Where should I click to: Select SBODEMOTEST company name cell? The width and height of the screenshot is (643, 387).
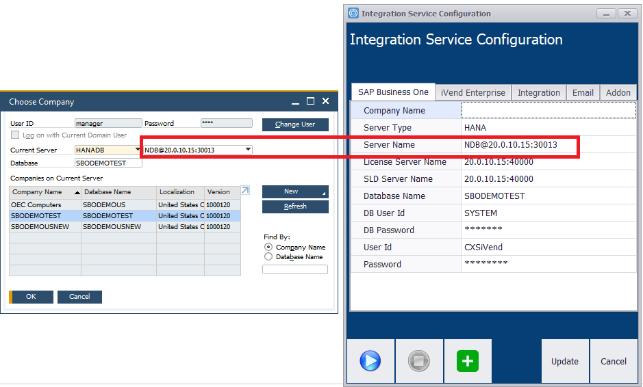(x=45, y=216)
